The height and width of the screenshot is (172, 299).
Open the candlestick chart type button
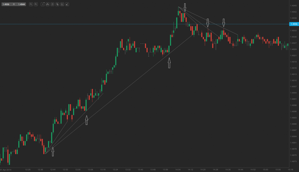48,4
